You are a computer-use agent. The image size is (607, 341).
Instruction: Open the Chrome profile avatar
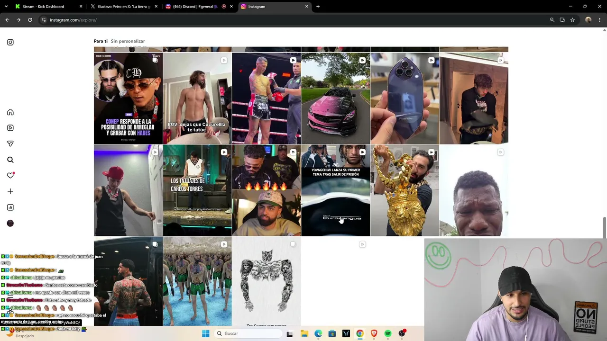click(x=589, y=20)
